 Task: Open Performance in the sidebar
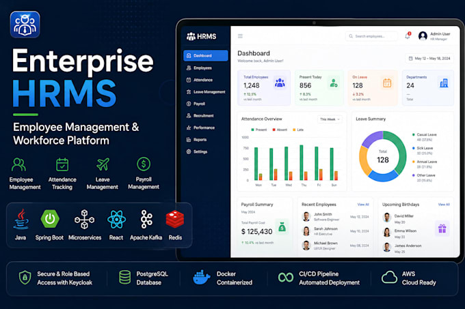pos(206,128)
